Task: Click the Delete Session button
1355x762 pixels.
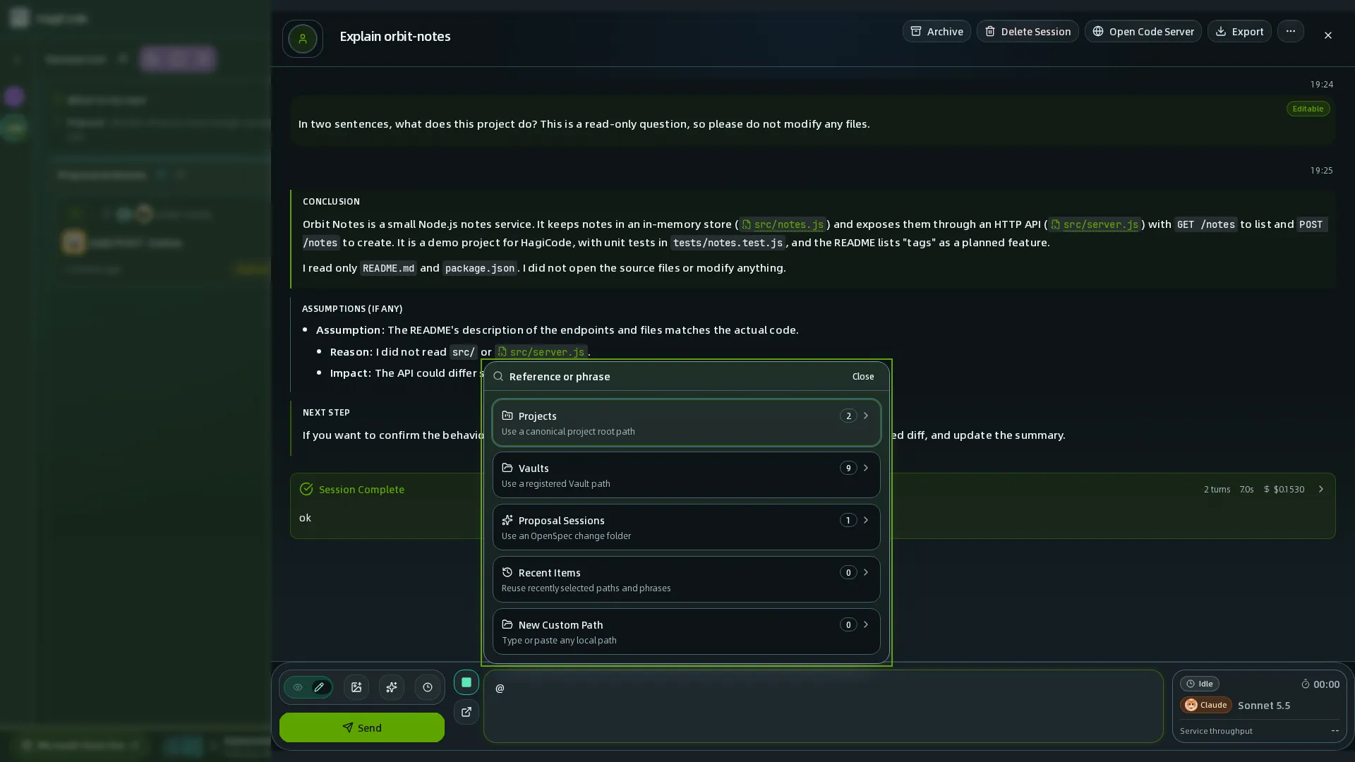Action: pos(1028,31)
